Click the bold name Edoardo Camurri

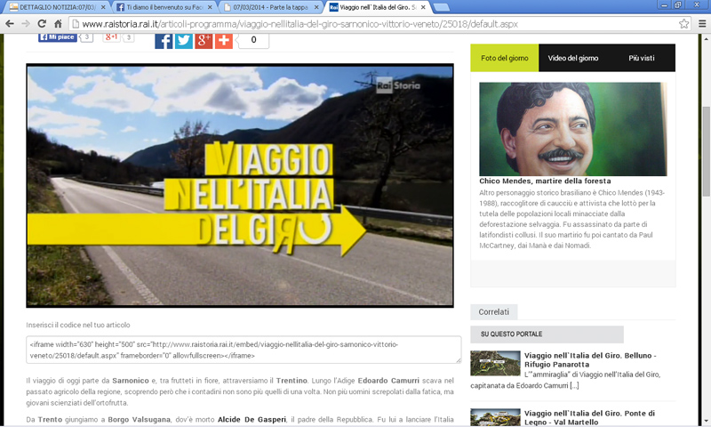coord(388,381)
